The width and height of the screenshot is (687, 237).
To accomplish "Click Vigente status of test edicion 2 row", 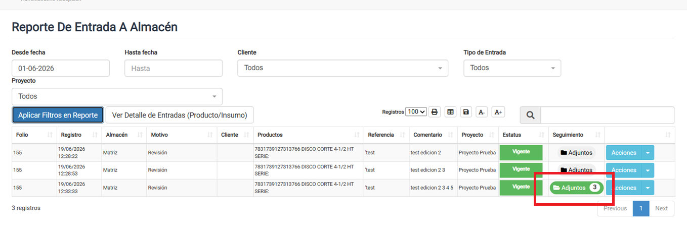I will (521, 153).
